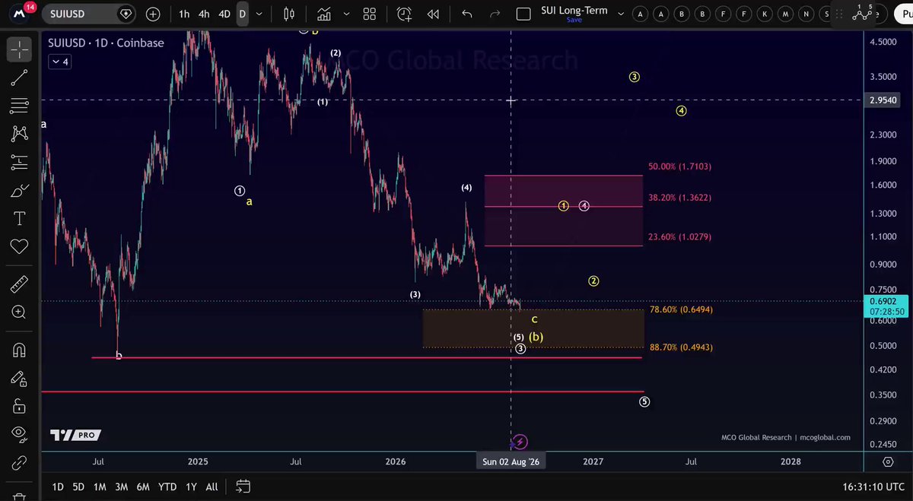The height and width of the screenshot is (501, 913).
Task: Open the SUIUSD symbol search box
Action: 89,14
